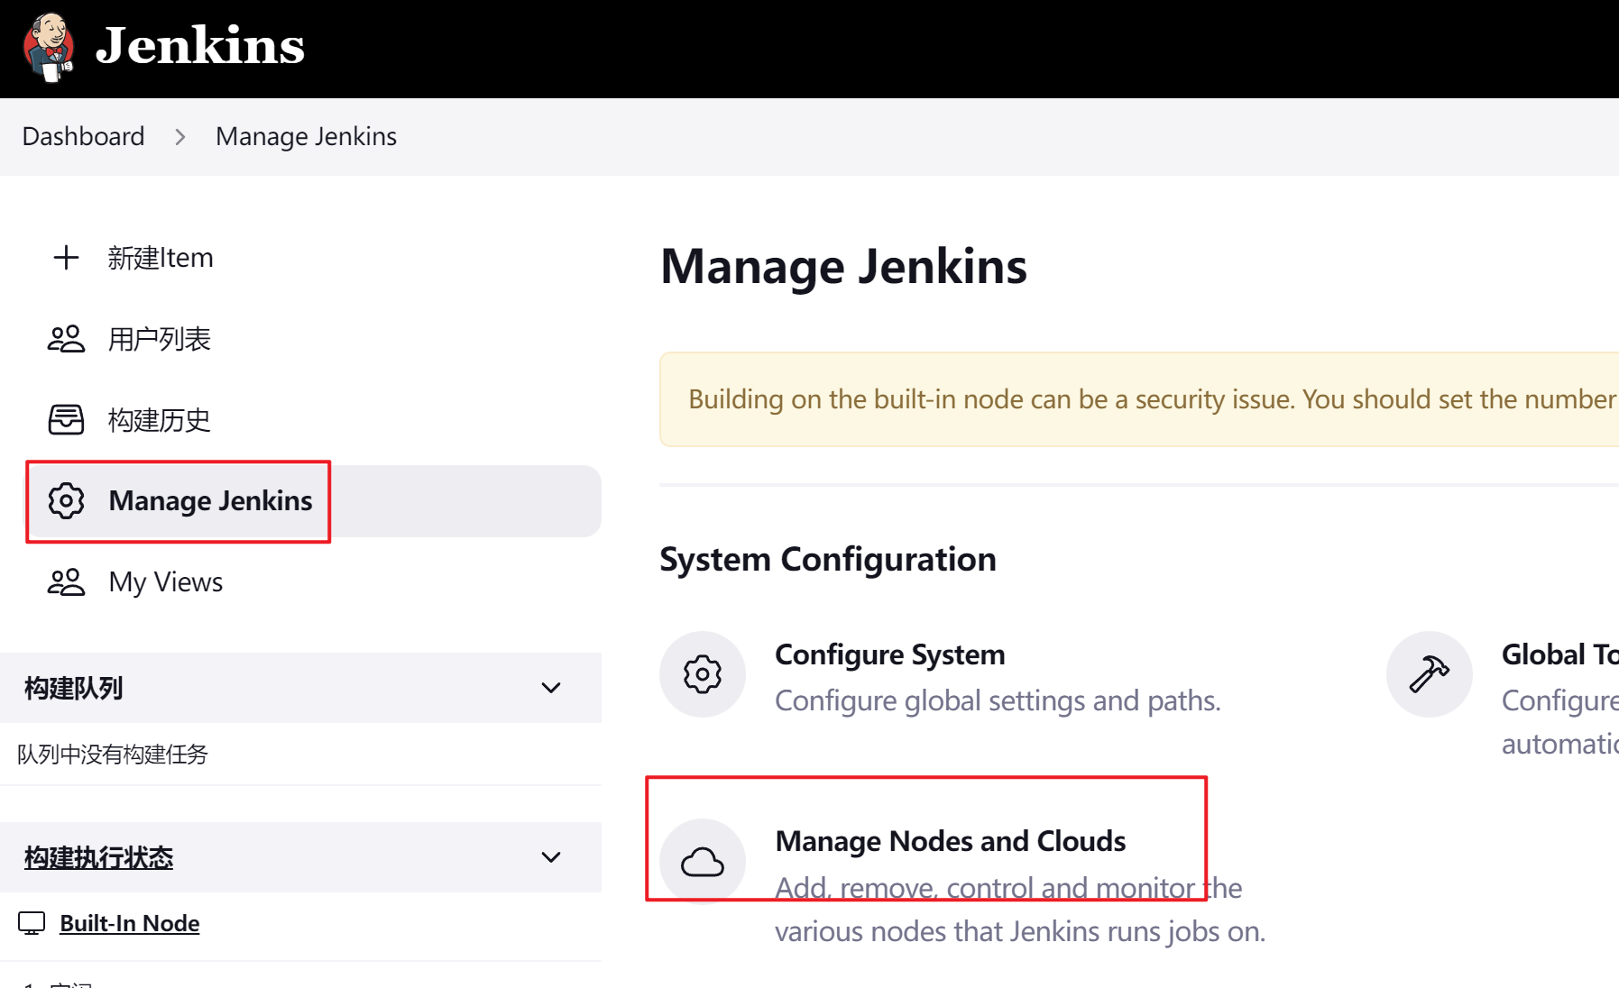Click the Jenkins butler logo

coord(49,47)
